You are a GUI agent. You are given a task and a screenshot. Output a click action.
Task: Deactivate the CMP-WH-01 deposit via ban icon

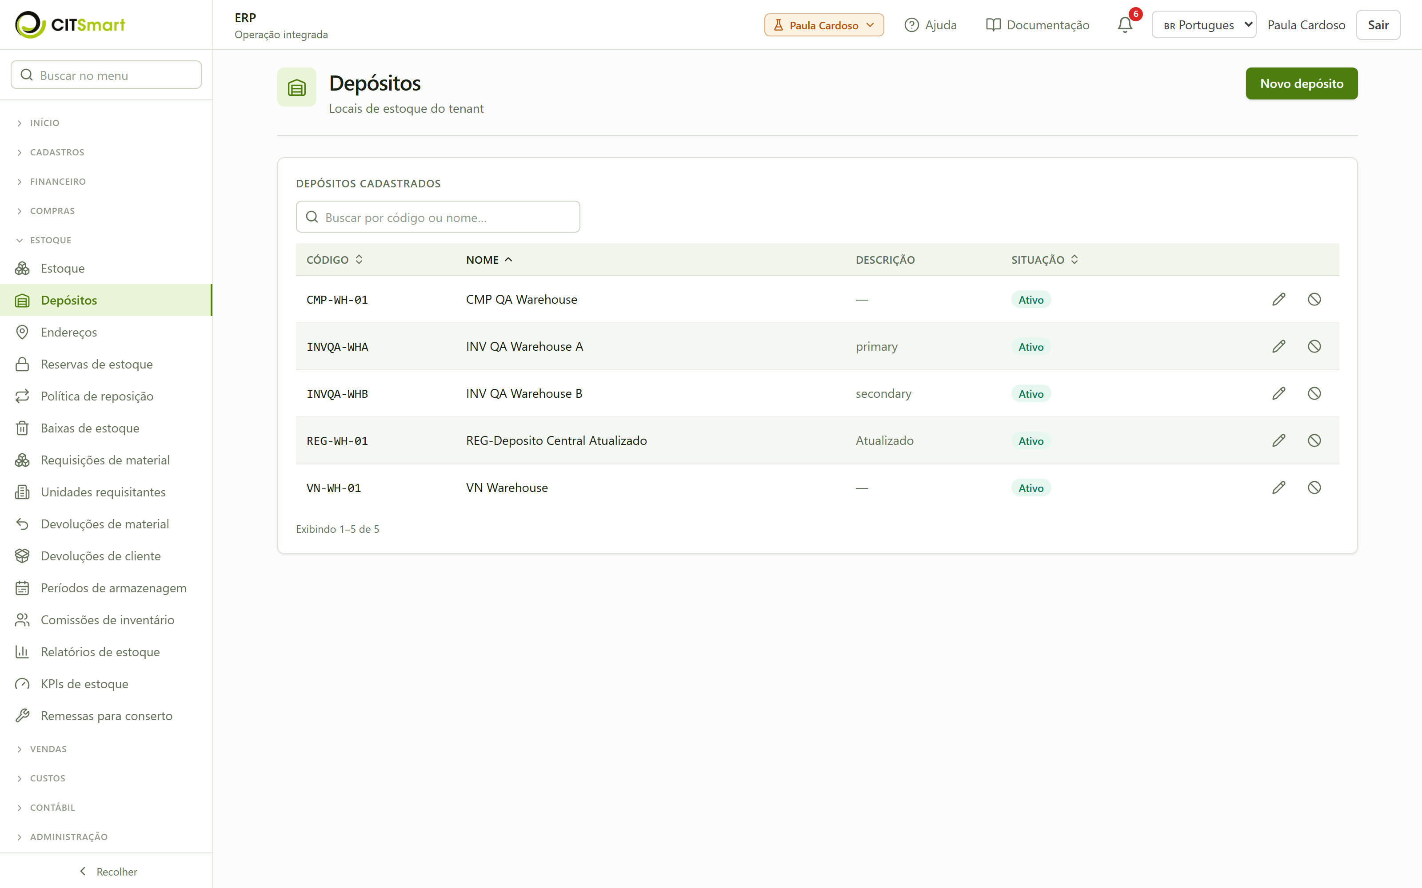pyautogui.click(x=1314, y=300)
